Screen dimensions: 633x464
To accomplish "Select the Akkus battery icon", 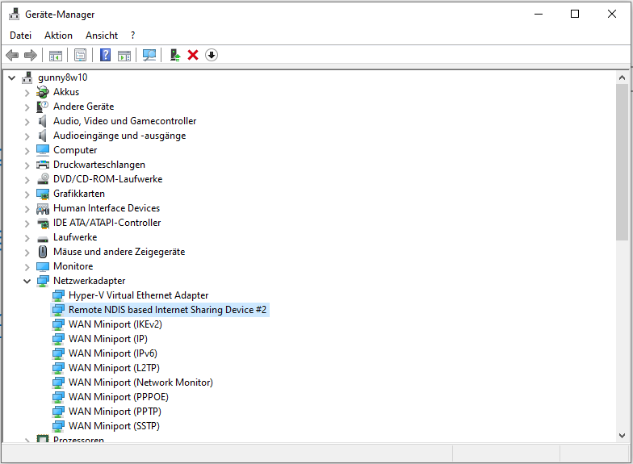I will (x=42, y=92).
